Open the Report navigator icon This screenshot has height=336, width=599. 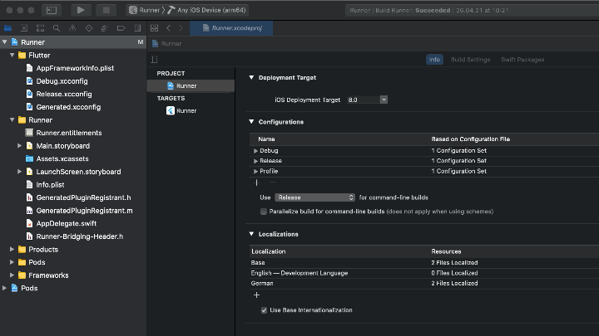[136, 28]
